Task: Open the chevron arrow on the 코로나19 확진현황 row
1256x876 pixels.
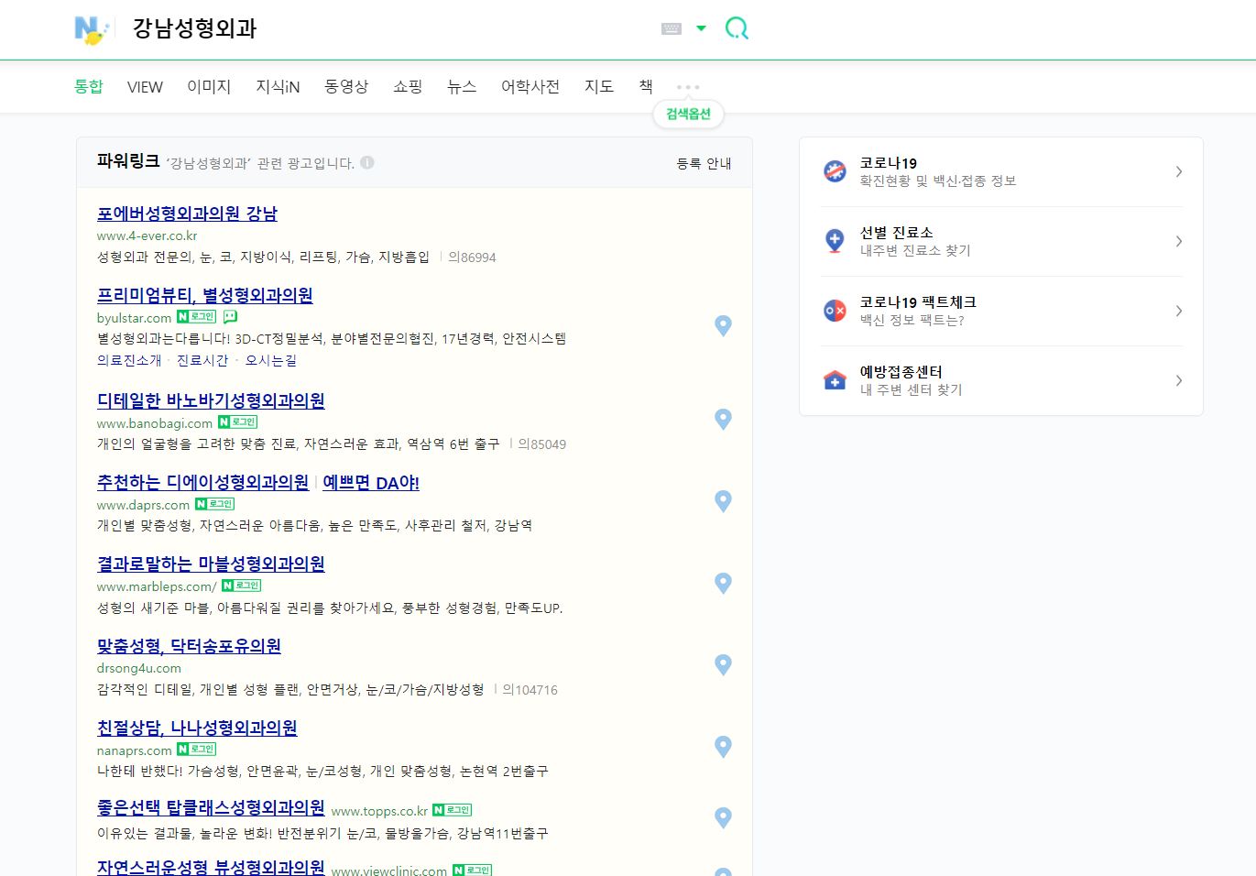Action: click(1179, 171)
